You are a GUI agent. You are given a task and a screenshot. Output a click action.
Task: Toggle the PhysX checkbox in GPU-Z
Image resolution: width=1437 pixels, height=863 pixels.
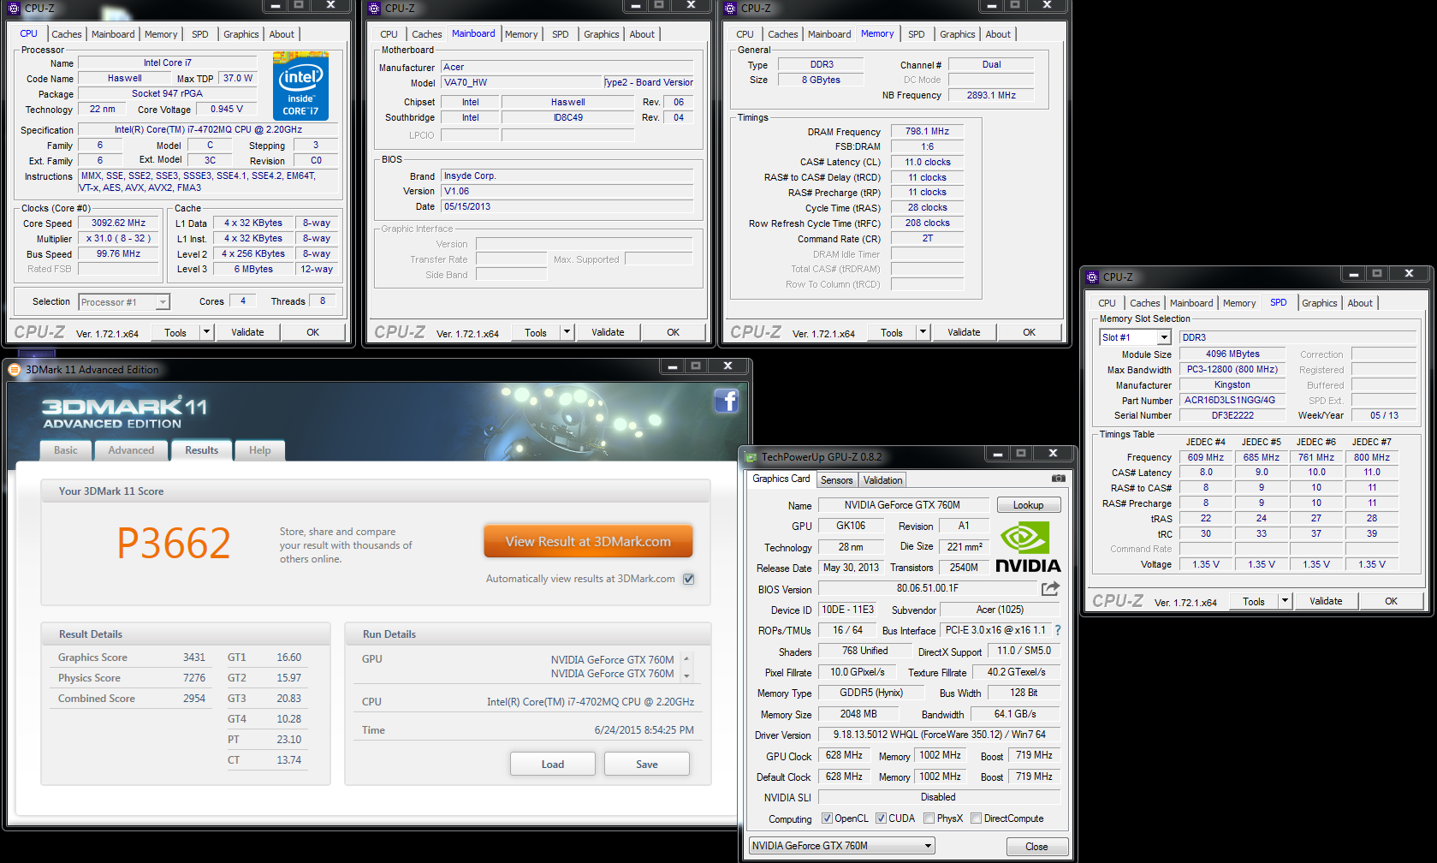929,818
